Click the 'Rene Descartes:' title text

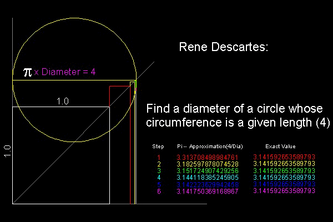pos(224,47)
